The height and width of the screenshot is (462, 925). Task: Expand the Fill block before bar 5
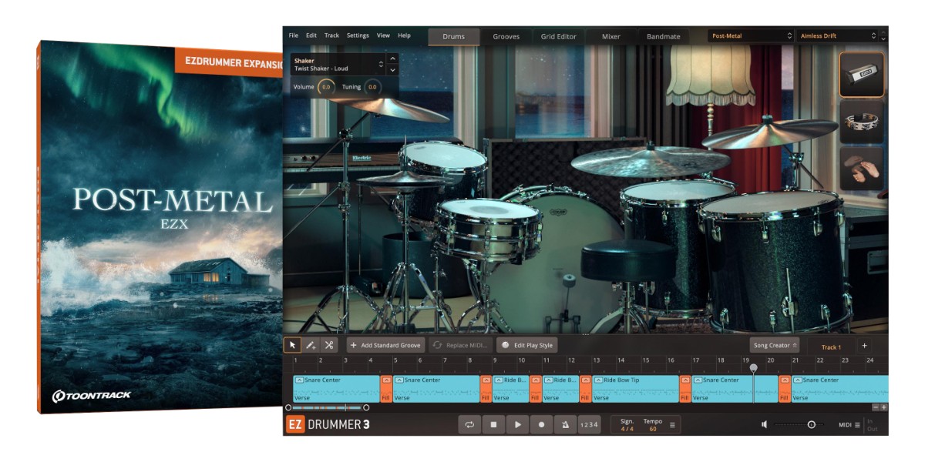(386, 380)
